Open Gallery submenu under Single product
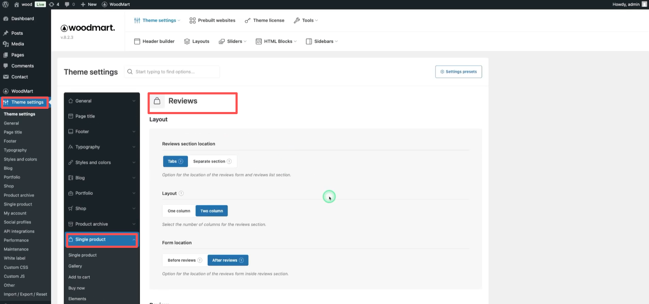649x304 pixels. [75, 266]
